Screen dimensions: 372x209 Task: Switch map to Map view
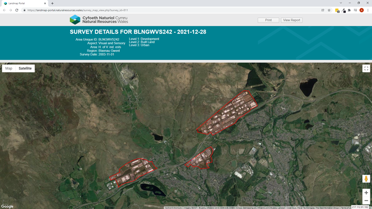[9, 68]
